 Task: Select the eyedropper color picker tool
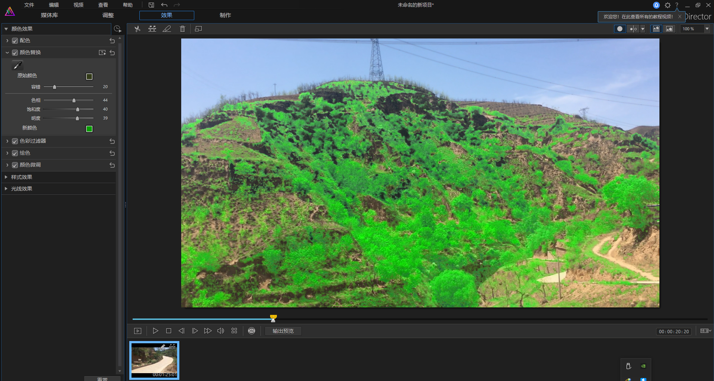(17, 66)
